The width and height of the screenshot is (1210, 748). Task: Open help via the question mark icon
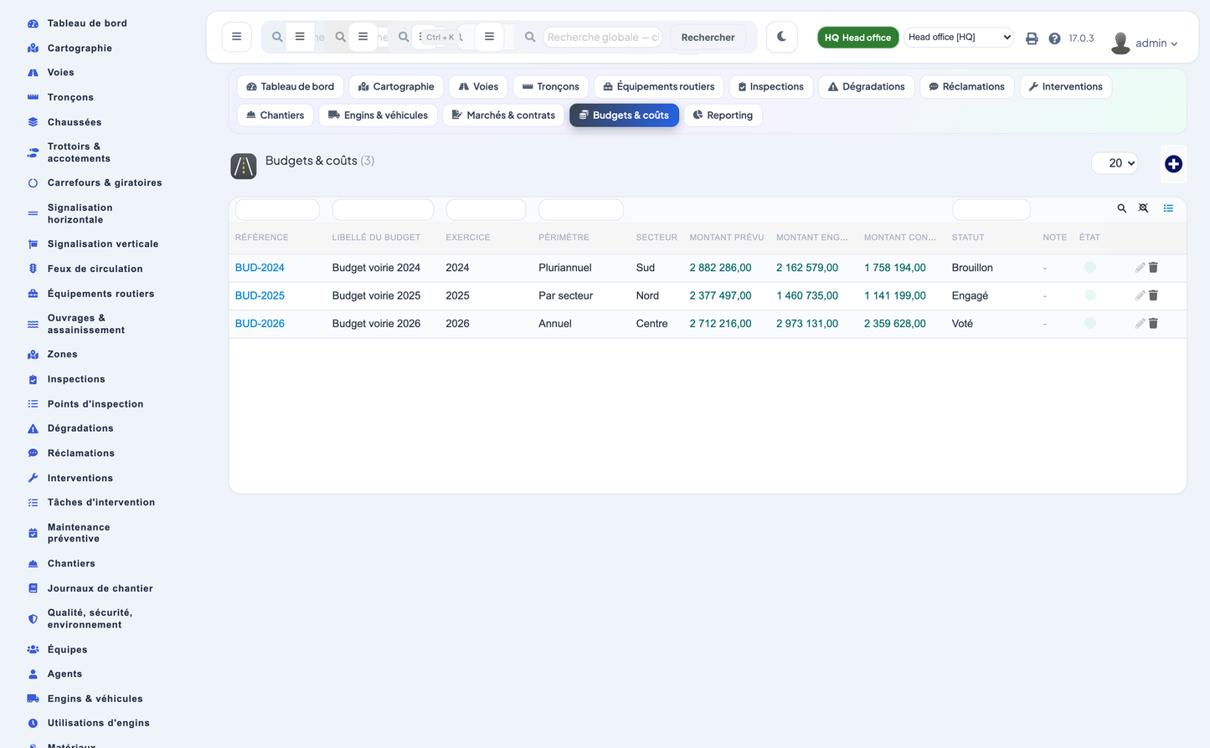[1054, 38]
